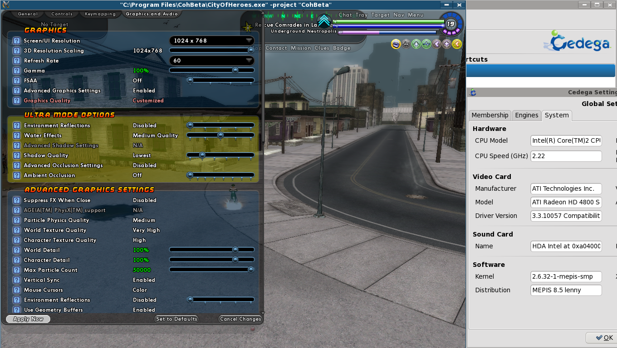Click the question mark beside World Detail
The height and width of the screenshot is (348, 617).
pyautogui.click(x=17, y=250)
